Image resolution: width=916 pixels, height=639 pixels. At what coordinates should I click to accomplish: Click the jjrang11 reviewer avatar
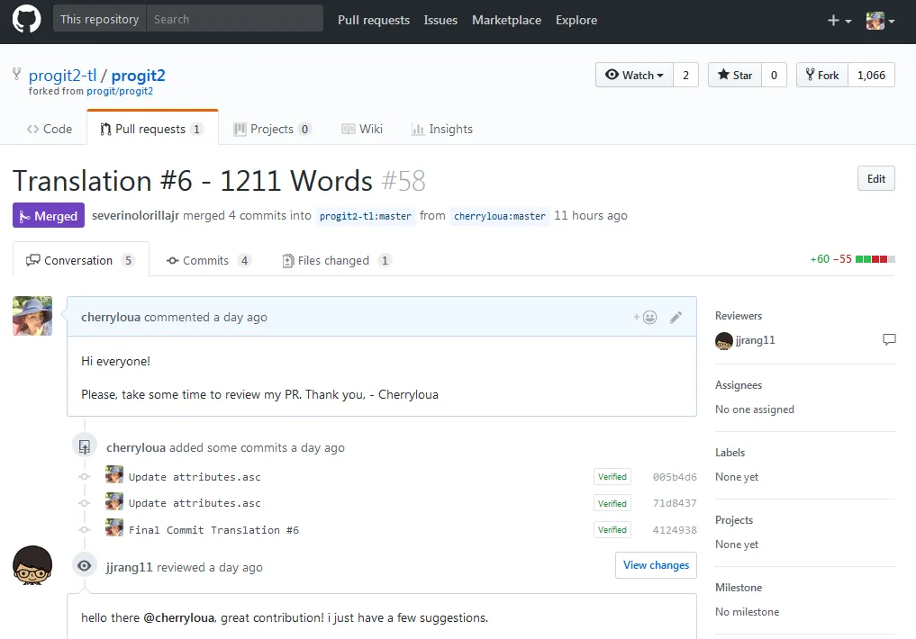point(724,340)
